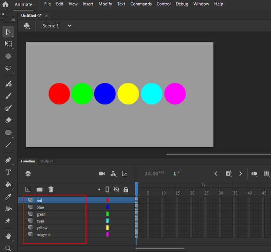Expand the collapsed tools panel arrows
Viewport: 271px width, 252px height.
[x=3, y=14]
